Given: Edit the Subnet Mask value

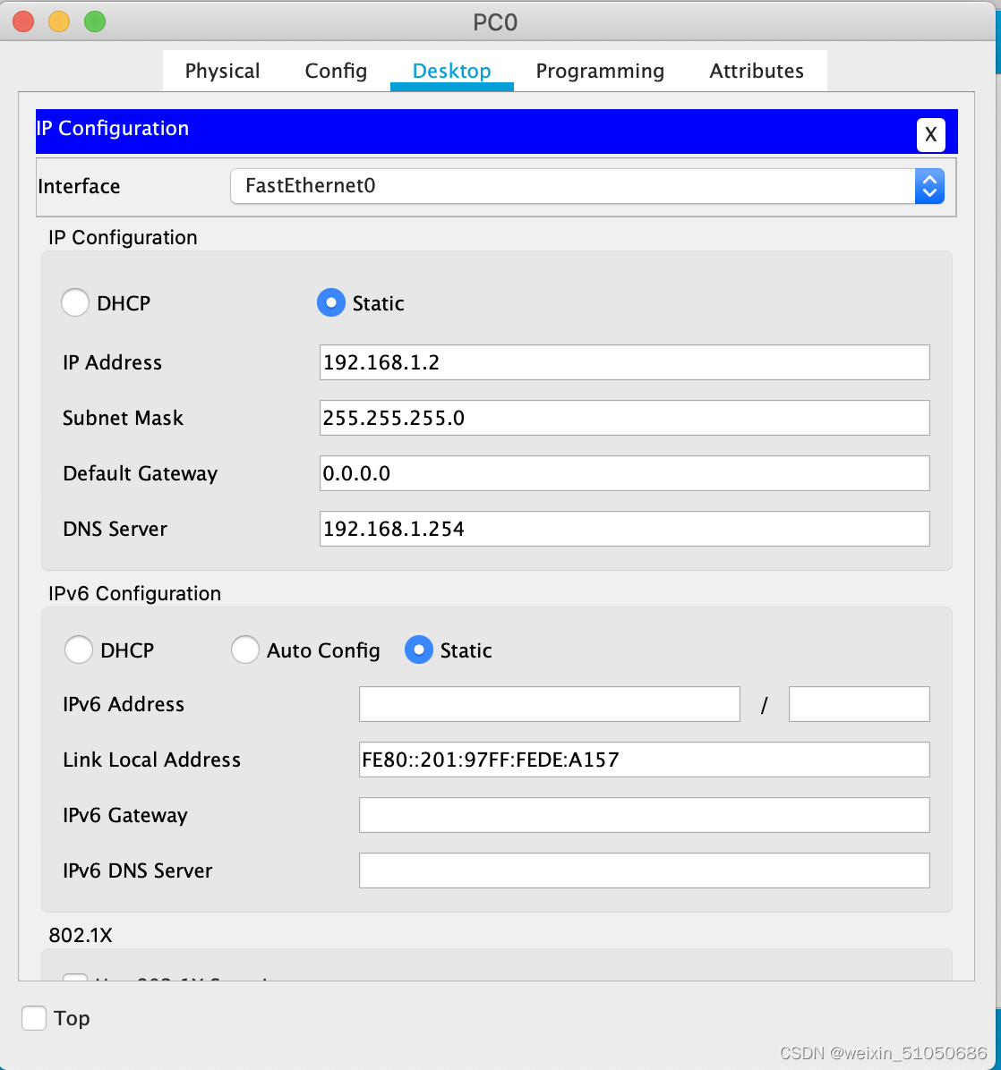Looking at the screenshot, I should pos(624,418).
